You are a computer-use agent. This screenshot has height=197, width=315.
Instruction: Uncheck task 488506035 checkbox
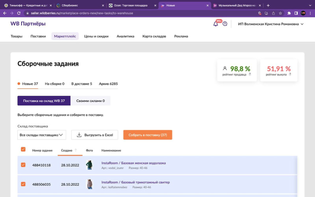[x=23, y=184]
